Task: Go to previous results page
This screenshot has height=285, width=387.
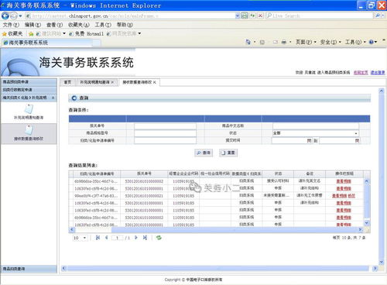Action: pos(106,238)
